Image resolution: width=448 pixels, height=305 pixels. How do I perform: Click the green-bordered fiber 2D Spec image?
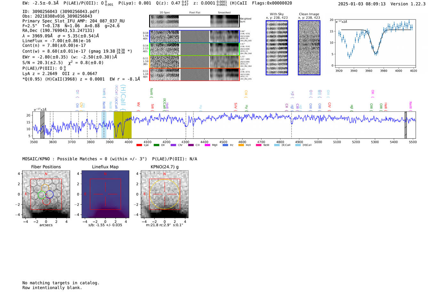pyautogui.click(x=165, y=49)
